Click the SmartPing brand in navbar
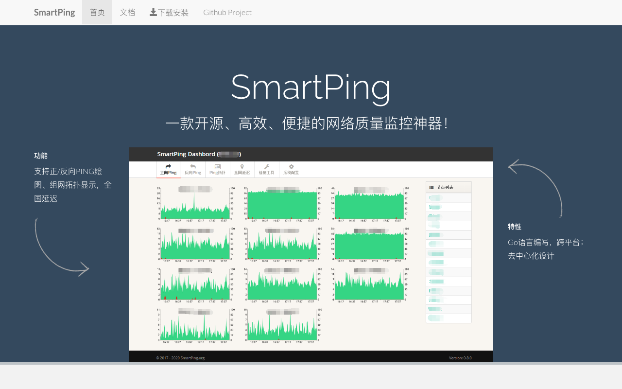 click(x=54, y=12)
